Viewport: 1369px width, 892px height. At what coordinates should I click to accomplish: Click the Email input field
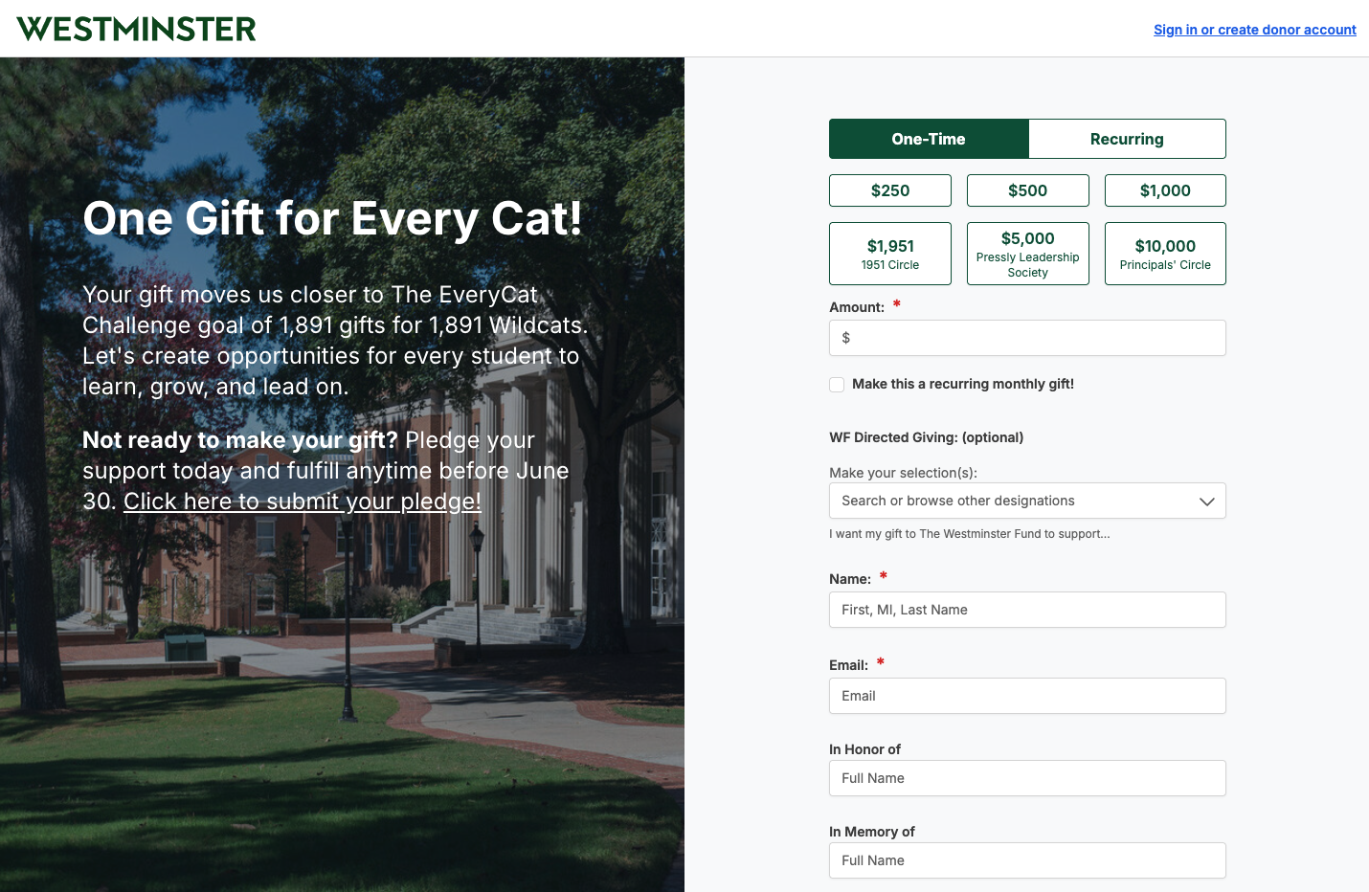tap(1027, 696)
